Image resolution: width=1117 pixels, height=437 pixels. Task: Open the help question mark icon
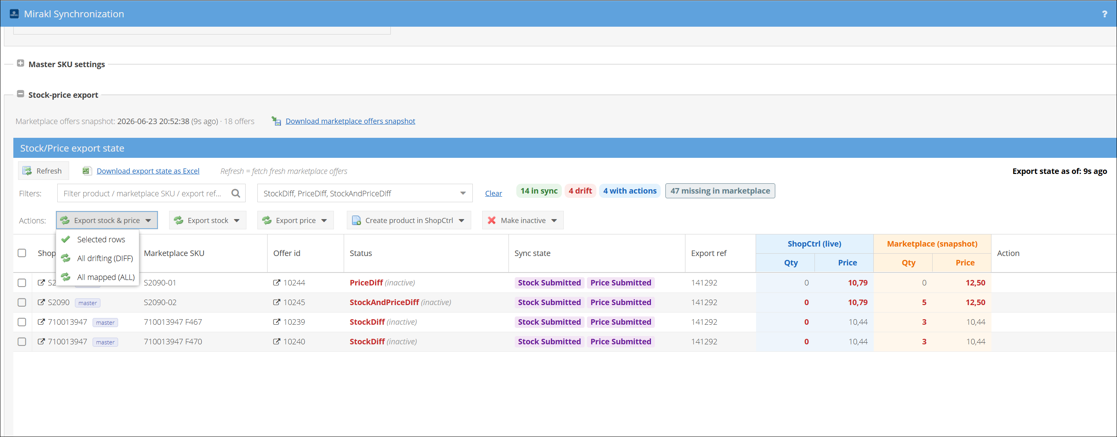1104,14
